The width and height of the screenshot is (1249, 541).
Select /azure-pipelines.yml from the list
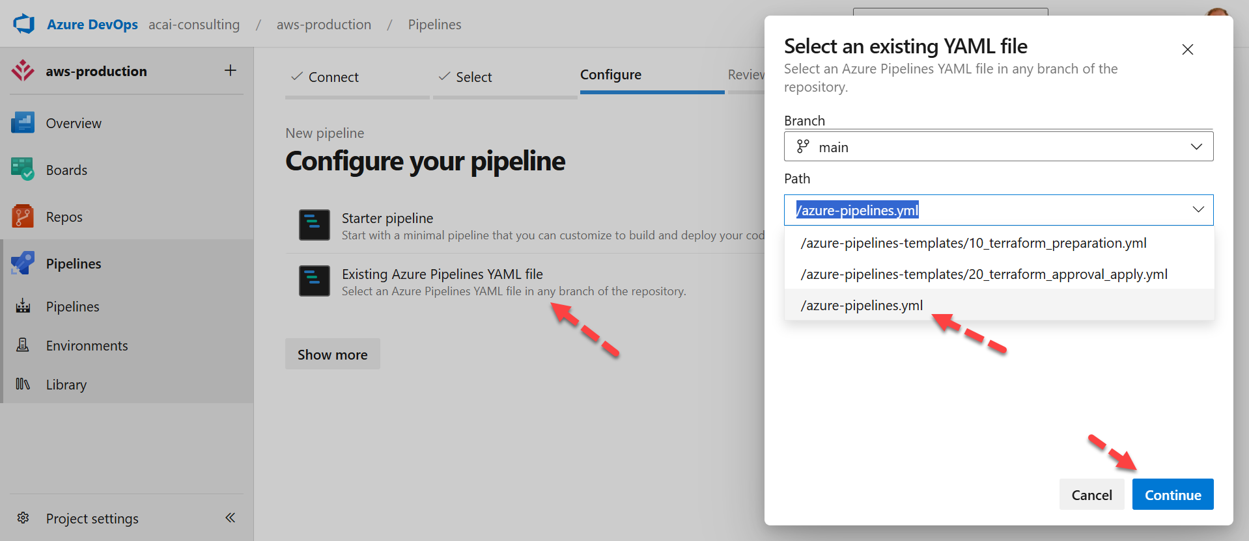999,306
